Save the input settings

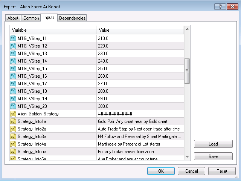(x=213, y=156)
